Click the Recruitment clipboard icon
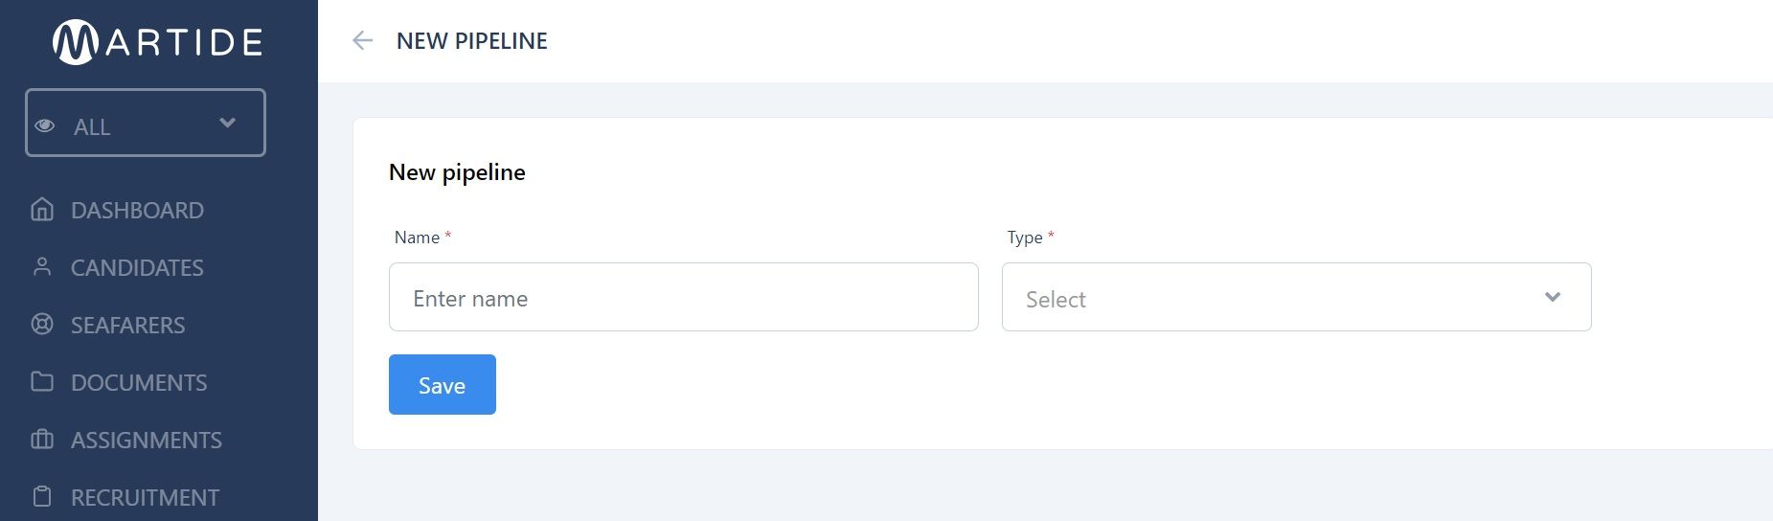1773x521 pixels. click(42, 497)
